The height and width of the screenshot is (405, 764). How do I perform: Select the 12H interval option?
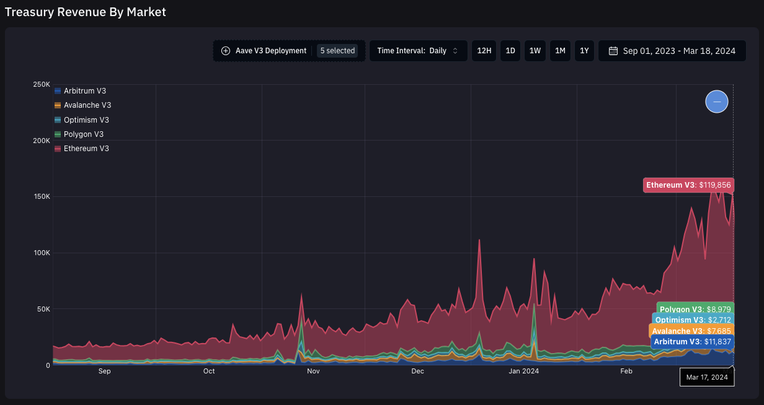(484, 51)
